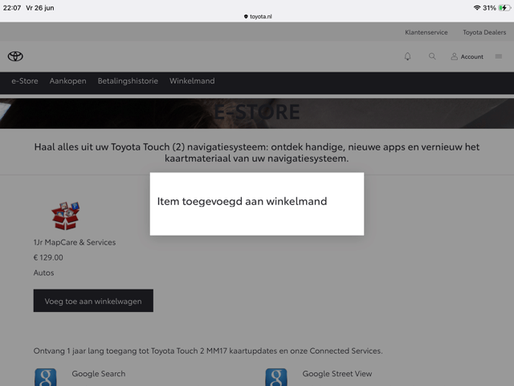This screenshot has height=386, width=514.
Task: Click the Autos label
Action: (43, 273)
